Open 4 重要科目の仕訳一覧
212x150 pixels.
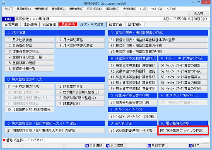point(29,57)
